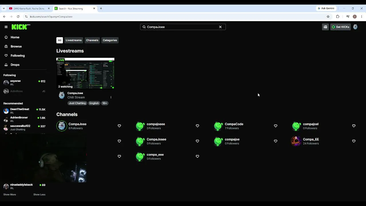The image size is (366, 206).
Task: Open Chrome extensions puzzle icon
Action: pos(338,17)
